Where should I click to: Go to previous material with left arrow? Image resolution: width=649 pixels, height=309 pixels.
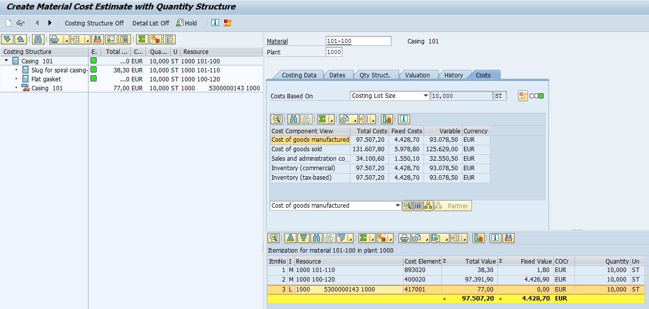37,23
